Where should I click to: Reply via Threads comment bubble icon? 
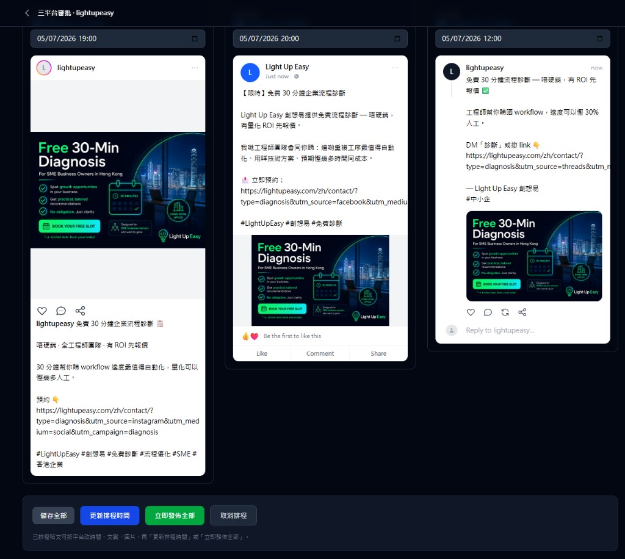[488, 312]
